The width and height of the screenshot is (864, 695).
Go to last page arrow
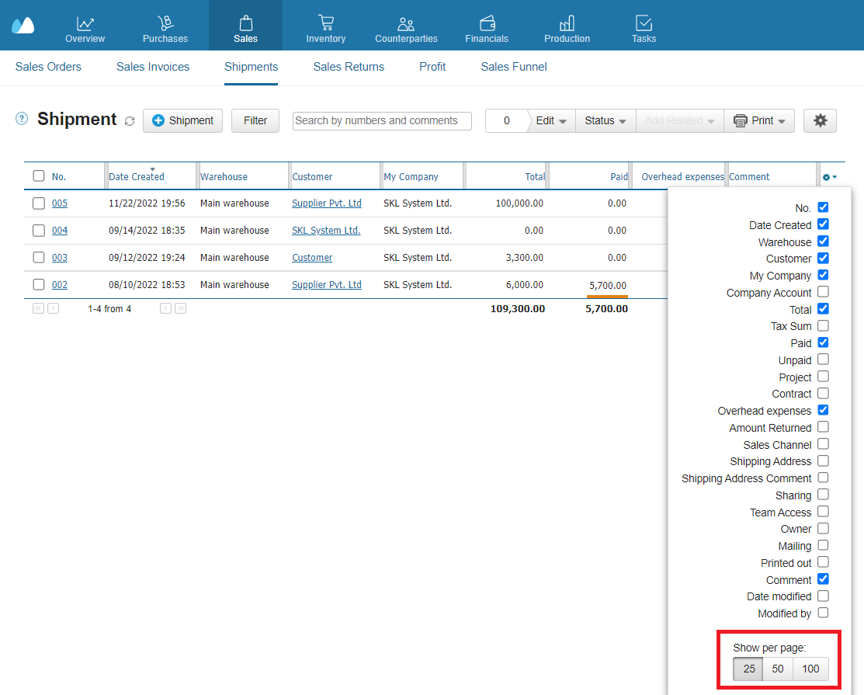[x=180, y=308]
